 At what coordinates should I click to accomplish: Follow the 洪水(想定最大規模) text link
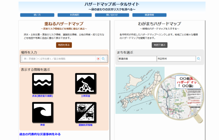pos(42,96)
